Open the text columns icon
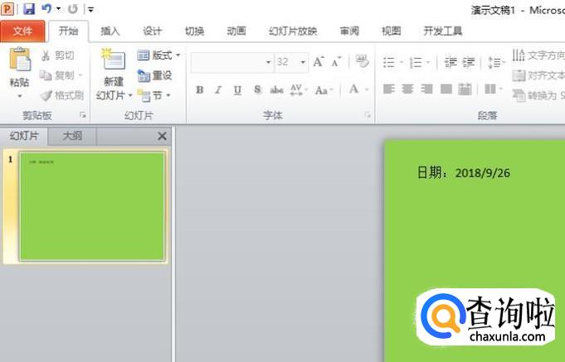This screenshot has width=565, height=362. coord(492,89)
